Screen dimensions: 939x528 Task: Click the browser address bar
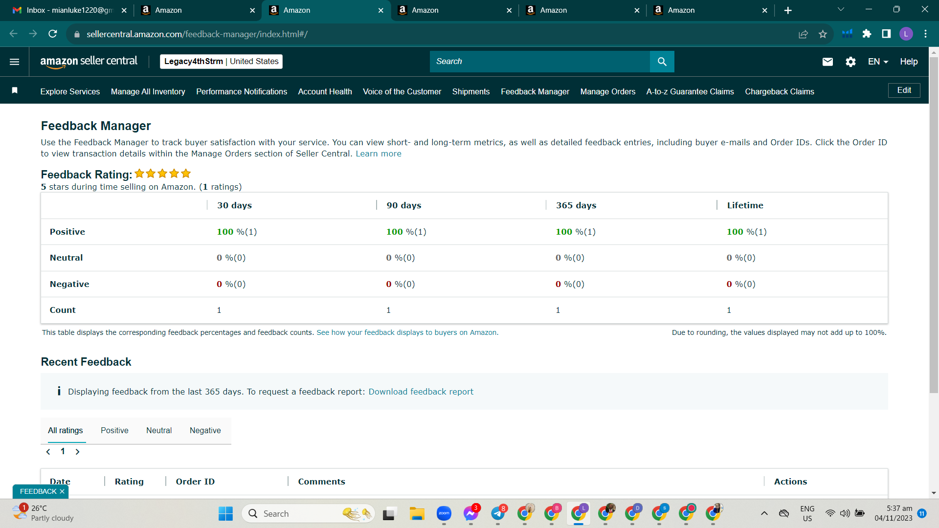[435, 34]
